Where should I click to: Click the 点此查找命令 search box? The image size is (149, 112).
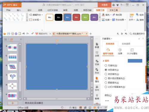[x=137, y=34]
